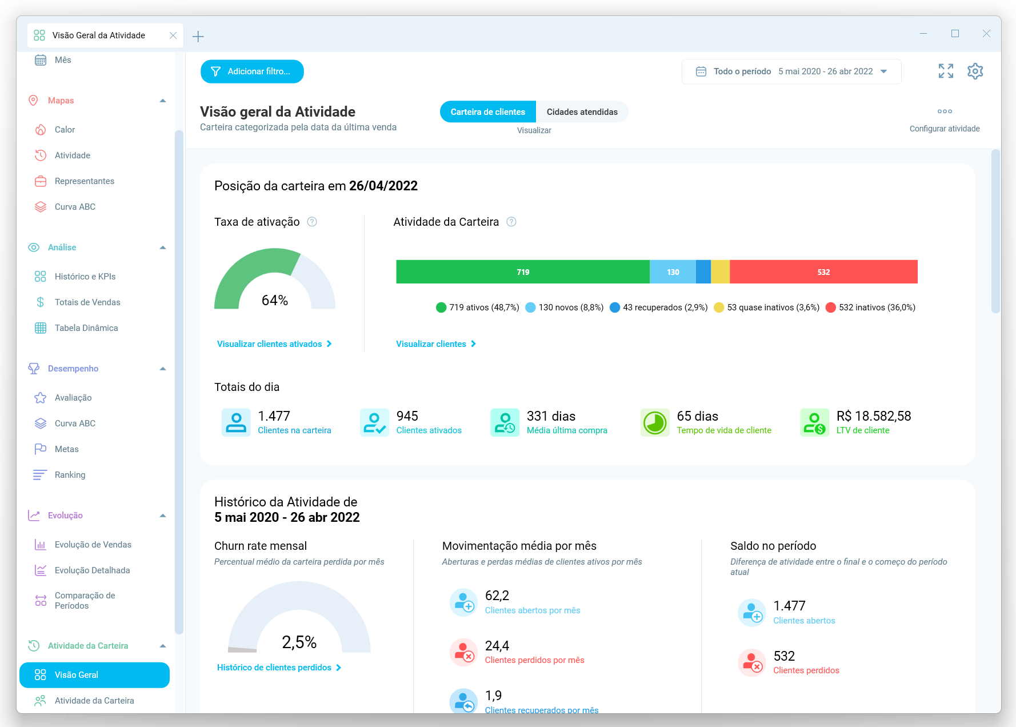Screen dimensions: 1016x727
Task: Select the Carteira de clientes tab
Action: 487,111
